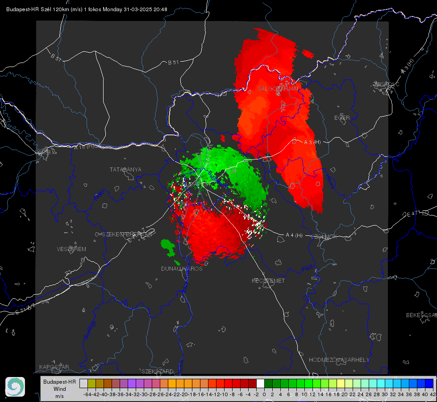The width and height of the screenshot is (437, 402).
Task: Click the MISKOLC city label
Action: pos(387,84)
